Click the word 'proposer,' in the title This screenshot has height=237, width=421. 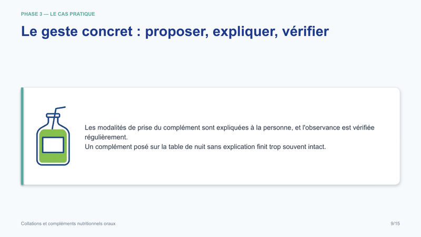(177, 32)
